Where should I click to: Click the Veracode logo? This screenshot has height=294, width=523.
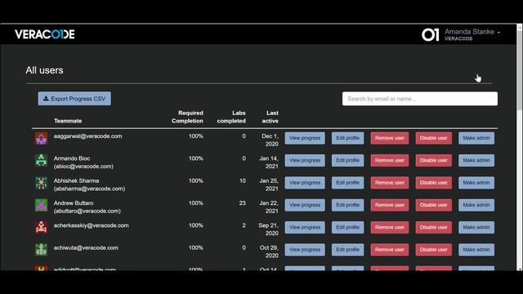45,34
